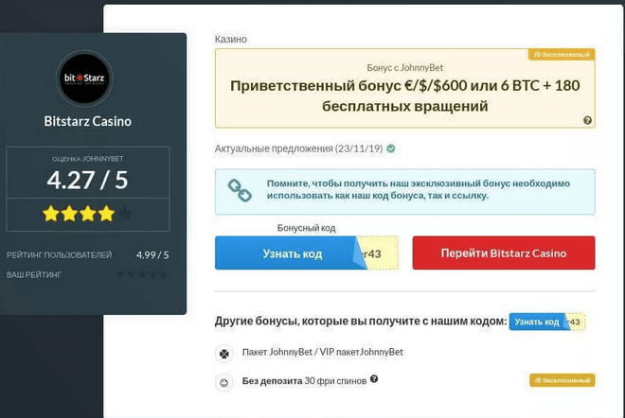Image resolution: width=625 pixels, height=418 pixels.
Task: Click Пакет JohnnyBet / VIP пакет text
Action: click(x=323, y=352)
